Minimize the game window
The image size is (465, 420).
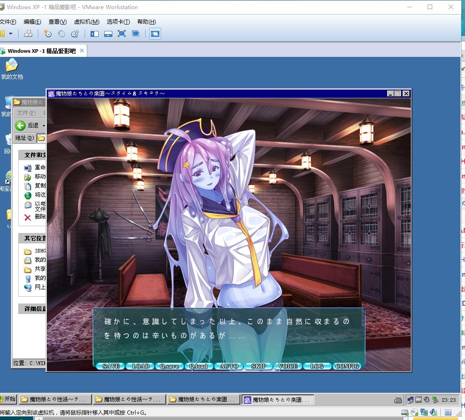[x=390, y=94]
